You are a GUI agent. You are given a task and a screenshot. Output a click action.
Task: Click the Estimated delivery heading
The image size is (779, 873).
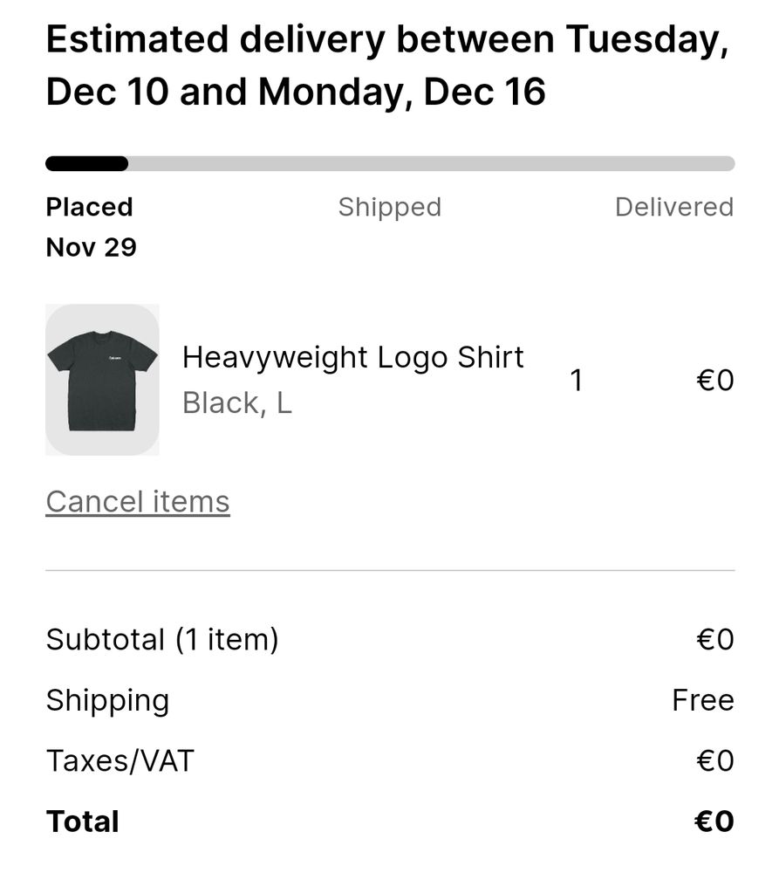387,65
